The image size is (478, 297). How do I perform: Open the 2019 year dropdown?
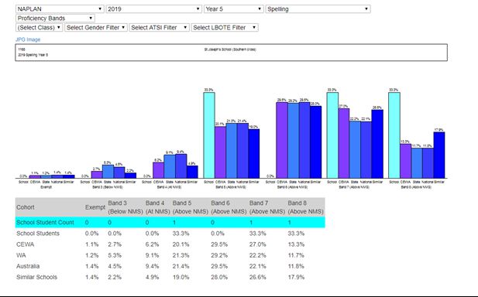point(154,9)
